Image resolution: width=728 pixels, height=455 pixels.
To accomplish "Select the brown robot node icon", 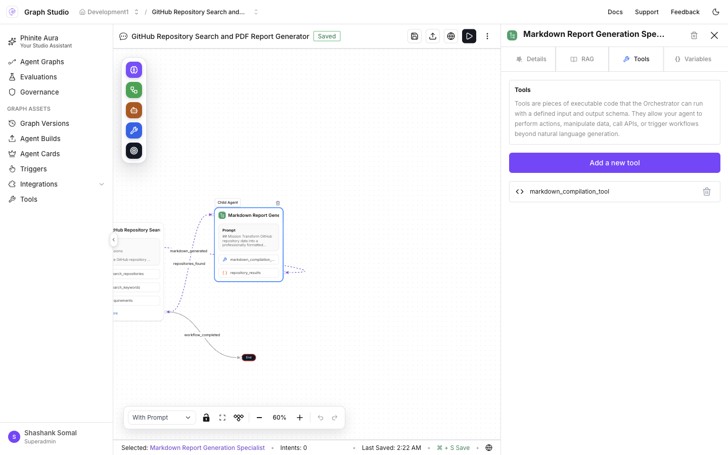I will 134,110.
